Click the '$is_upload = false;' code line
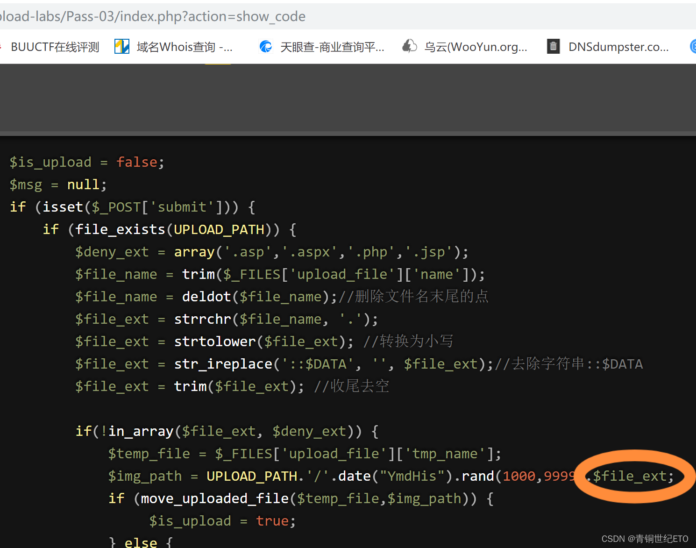Image resolution: width=696 pixels, height=548 pixels. pos(87,162)
